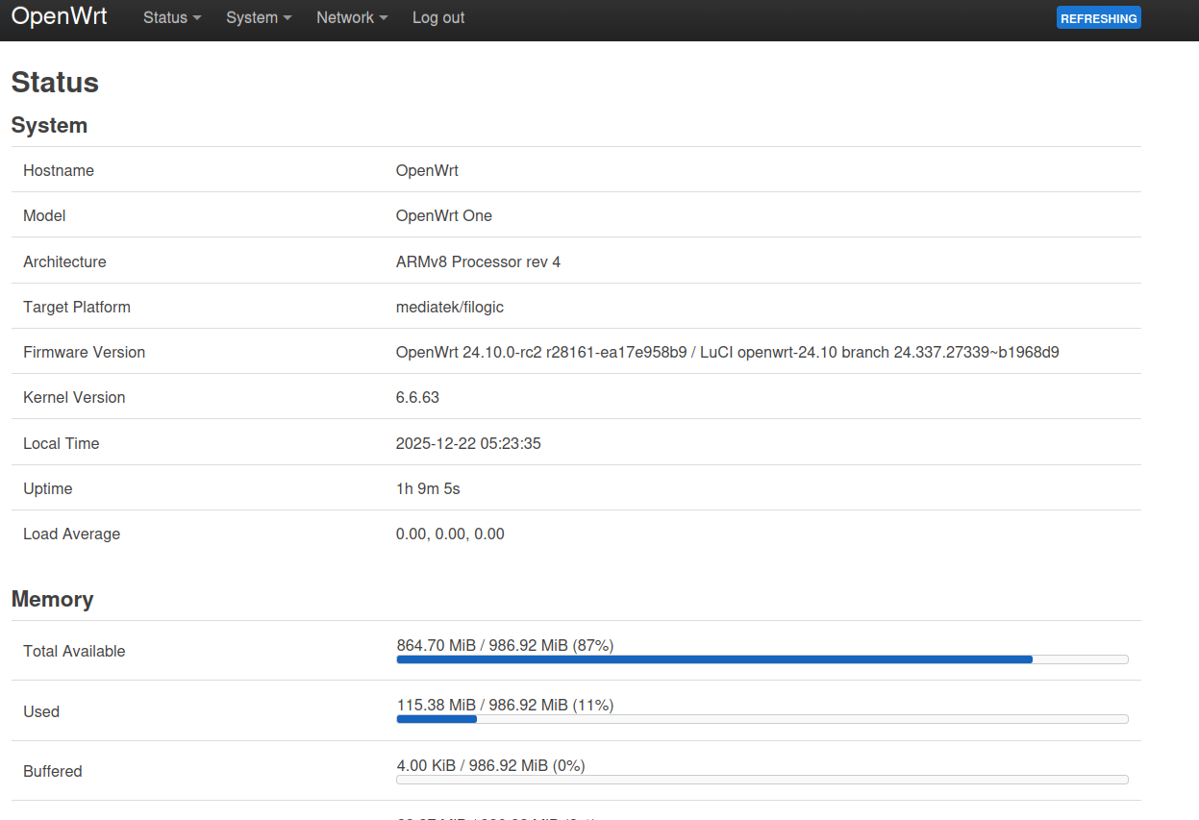Expand the System menu in navbar
This screenshot has height=820, width=1199.
[x=258, y=18]
